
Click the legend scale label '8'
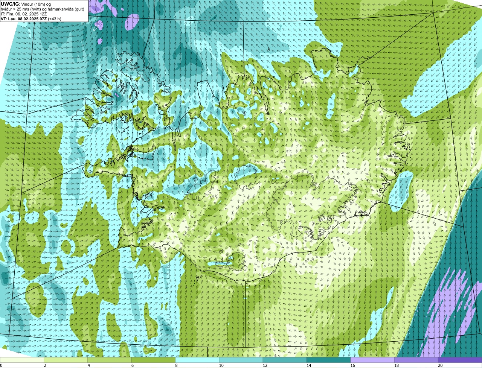pos(176,365)
